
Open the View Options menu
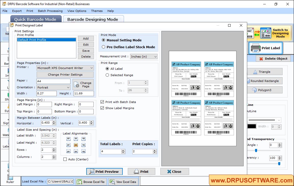pyautogui.click(x=77, y=11)
